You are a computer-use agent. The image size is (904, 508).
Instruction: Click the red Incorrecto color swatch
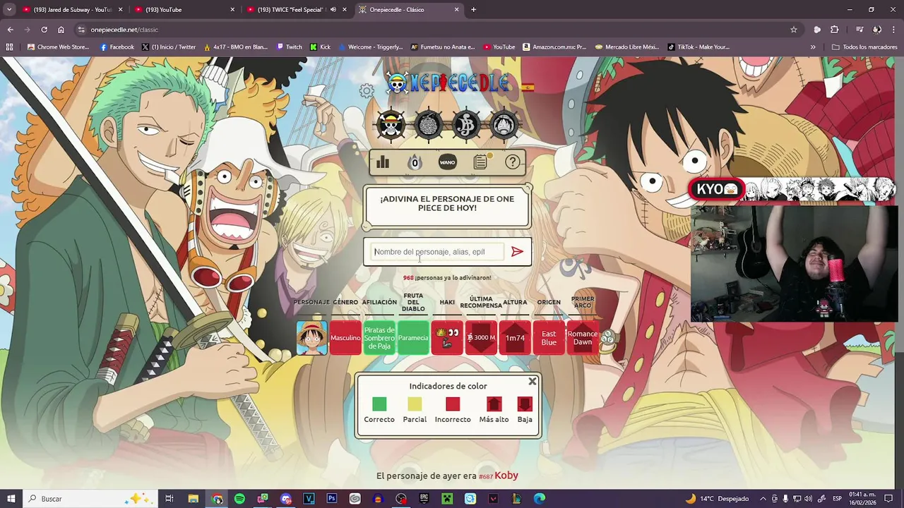[453, 404]
